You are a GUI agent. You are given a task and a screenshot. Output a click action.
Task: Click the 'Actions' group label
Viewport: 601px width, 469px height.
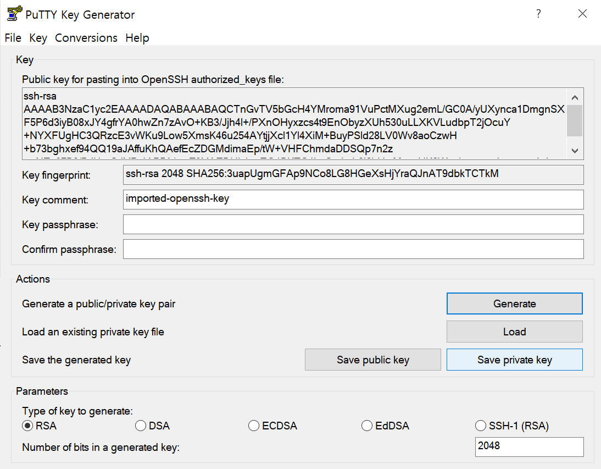[x=33, y=279]
